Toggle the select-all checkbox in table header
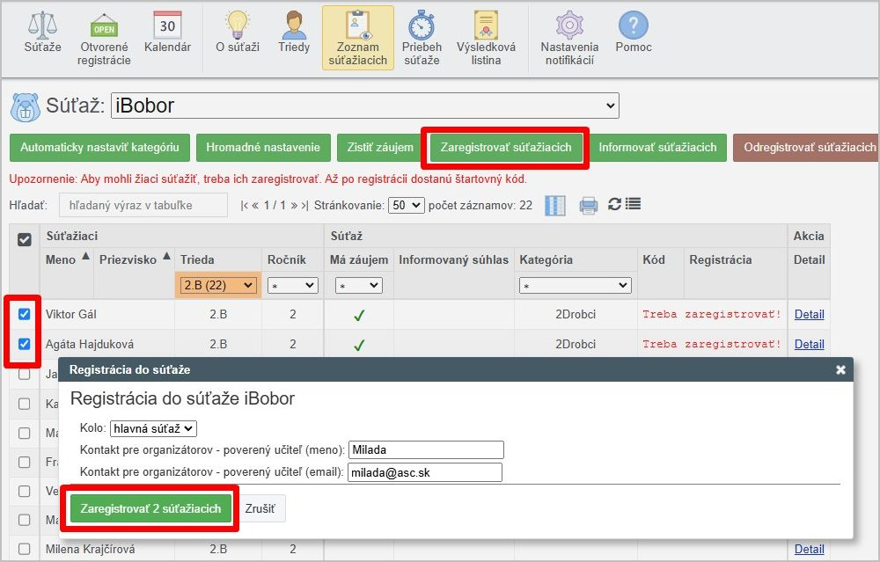 point(25,239)
